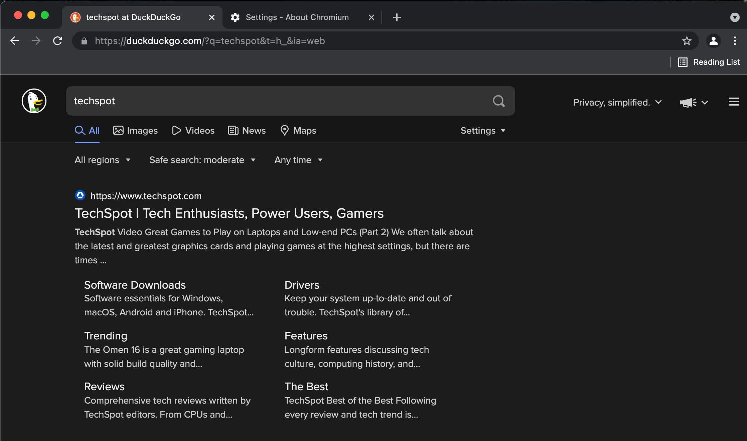Expand the Any time filter
This screenshot has width=747, height=441.
point(298,160)
